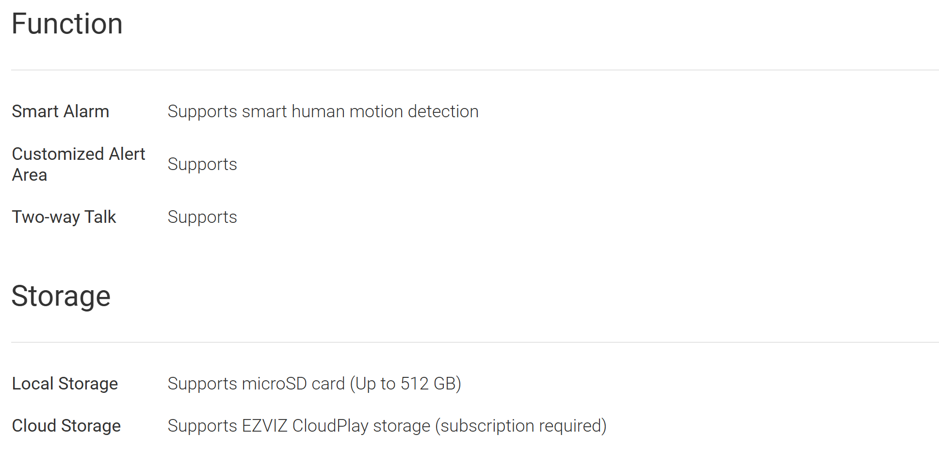This screenshot has width=939, height=451.
Task: Select the Smart Alarm label
Action: pos(61,111)
